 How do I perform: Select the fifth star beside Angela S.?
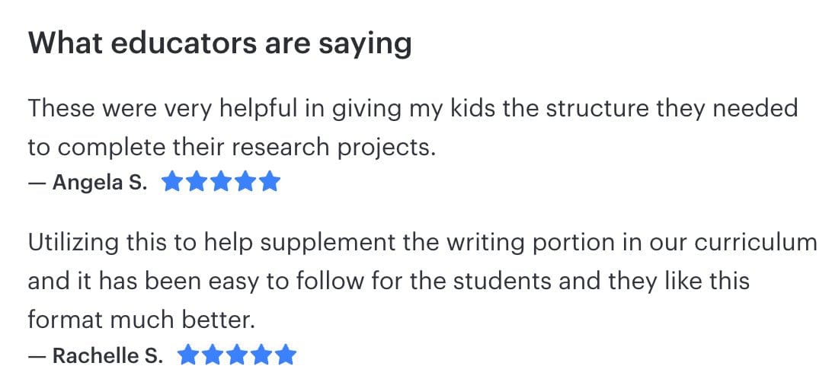point(270,183)
